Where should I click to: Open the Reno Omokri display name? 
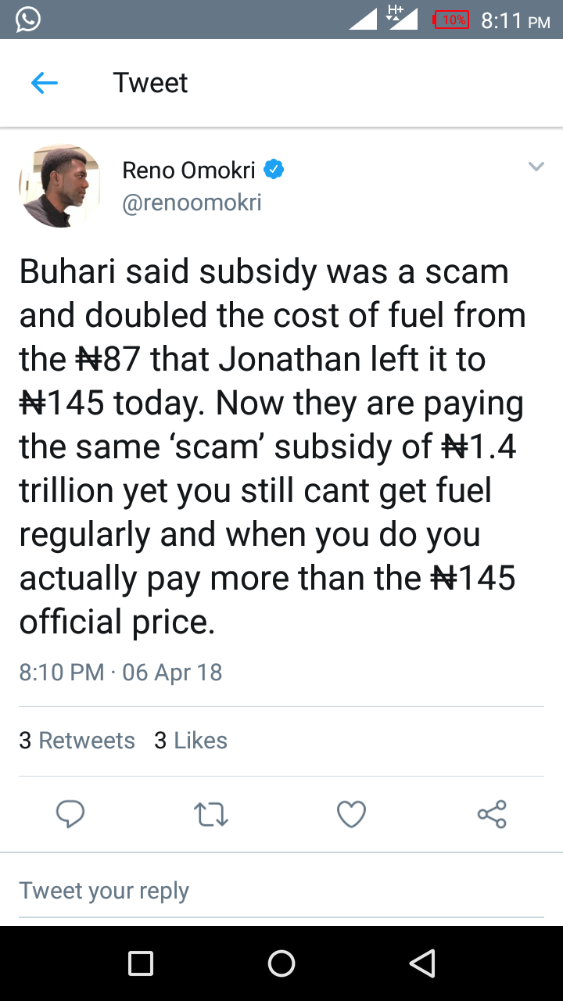tap(189, 170)
